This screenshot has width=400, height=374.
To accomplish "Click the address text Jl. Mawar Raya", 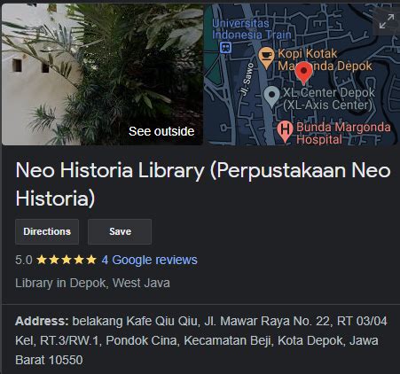I will pyautogui.click(x=247, y=321).
